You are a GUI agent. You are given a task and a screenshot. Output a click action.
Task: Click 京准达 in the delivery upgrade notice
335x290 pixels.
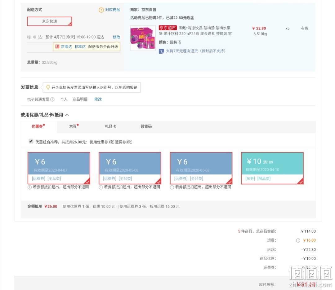[x=66, y=46]
